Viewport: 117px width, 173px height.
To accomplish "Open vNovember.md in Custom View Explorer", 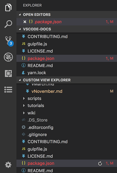I will pyautogui.click(x=67, y=91).
